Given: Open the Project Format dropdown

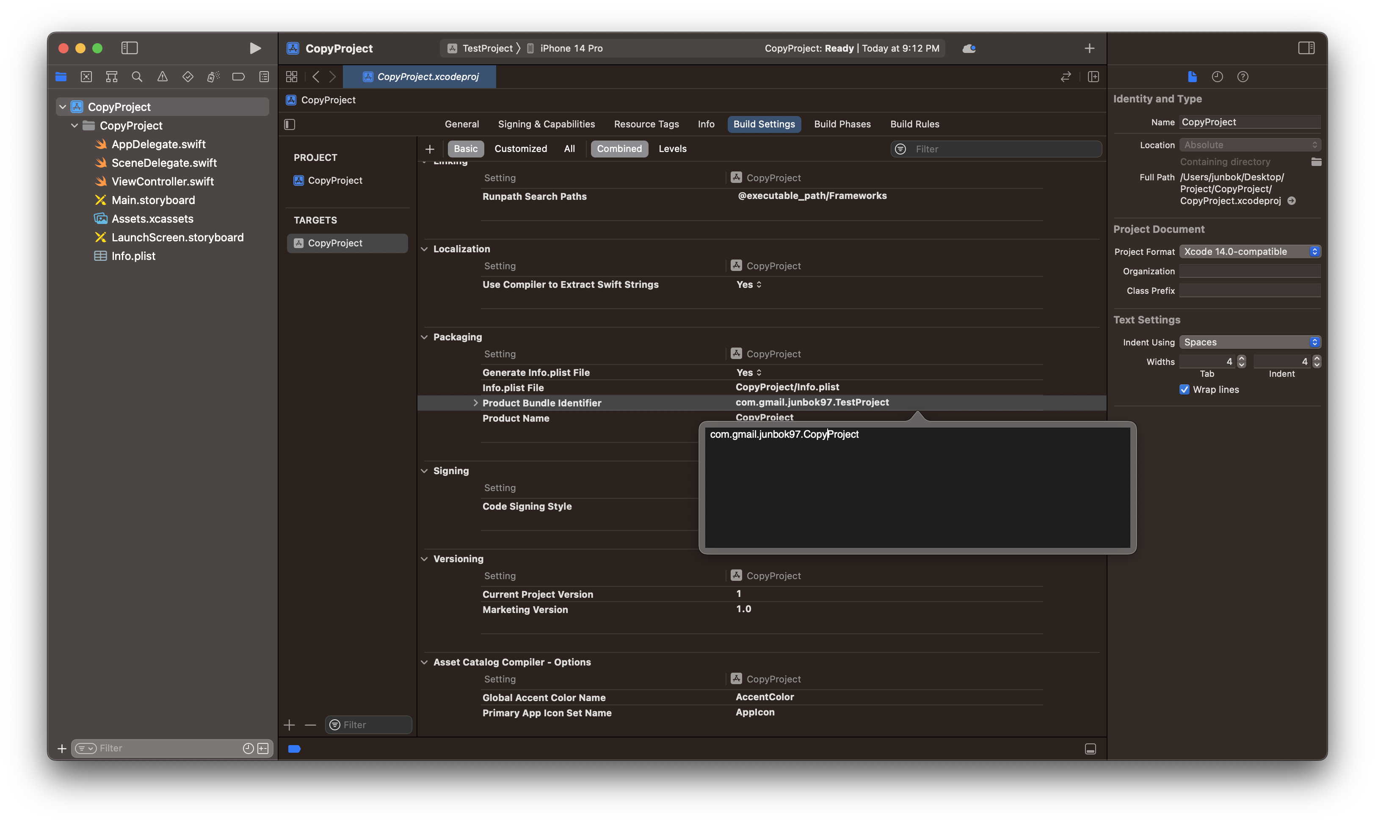Looking at the screenshot, I should 1250,251.
